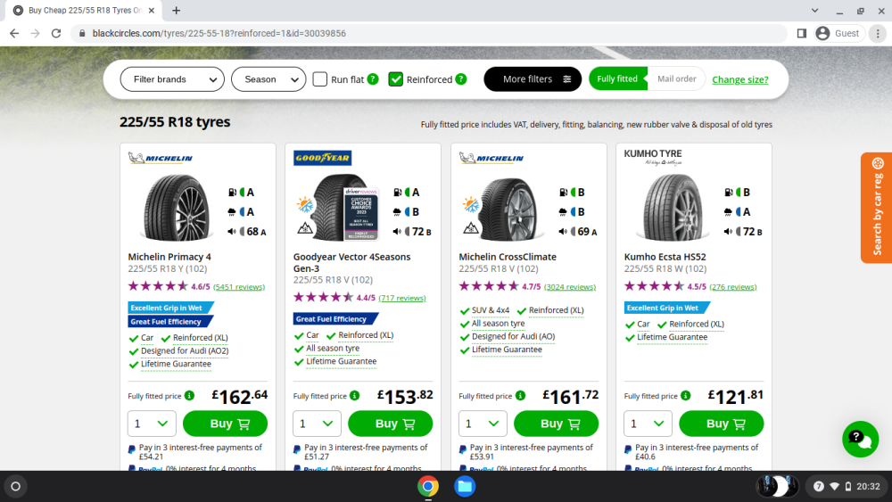The height and width of the screenshot is (502, 892).
Task: Click the Michelin logo on CrossClimate card
Action: pyautogui.click(x=491, y=158)
